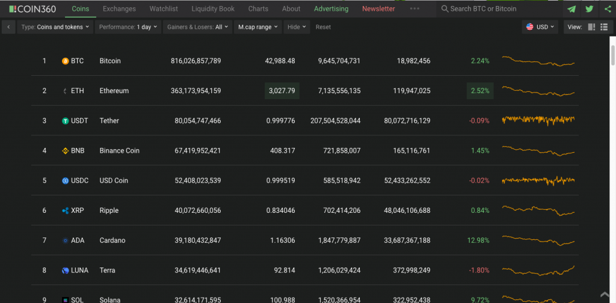Click Ripple price 0.834046
The image size is (616, 303).
pyautogui.click(x=281, y=211)
